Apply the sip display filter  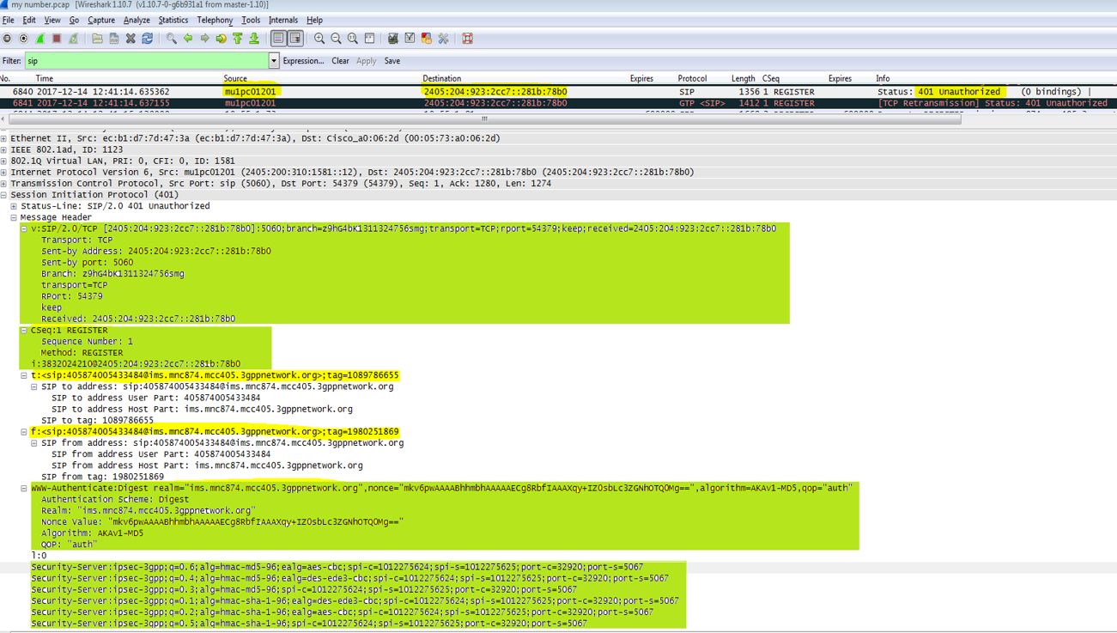coord(367,60)
